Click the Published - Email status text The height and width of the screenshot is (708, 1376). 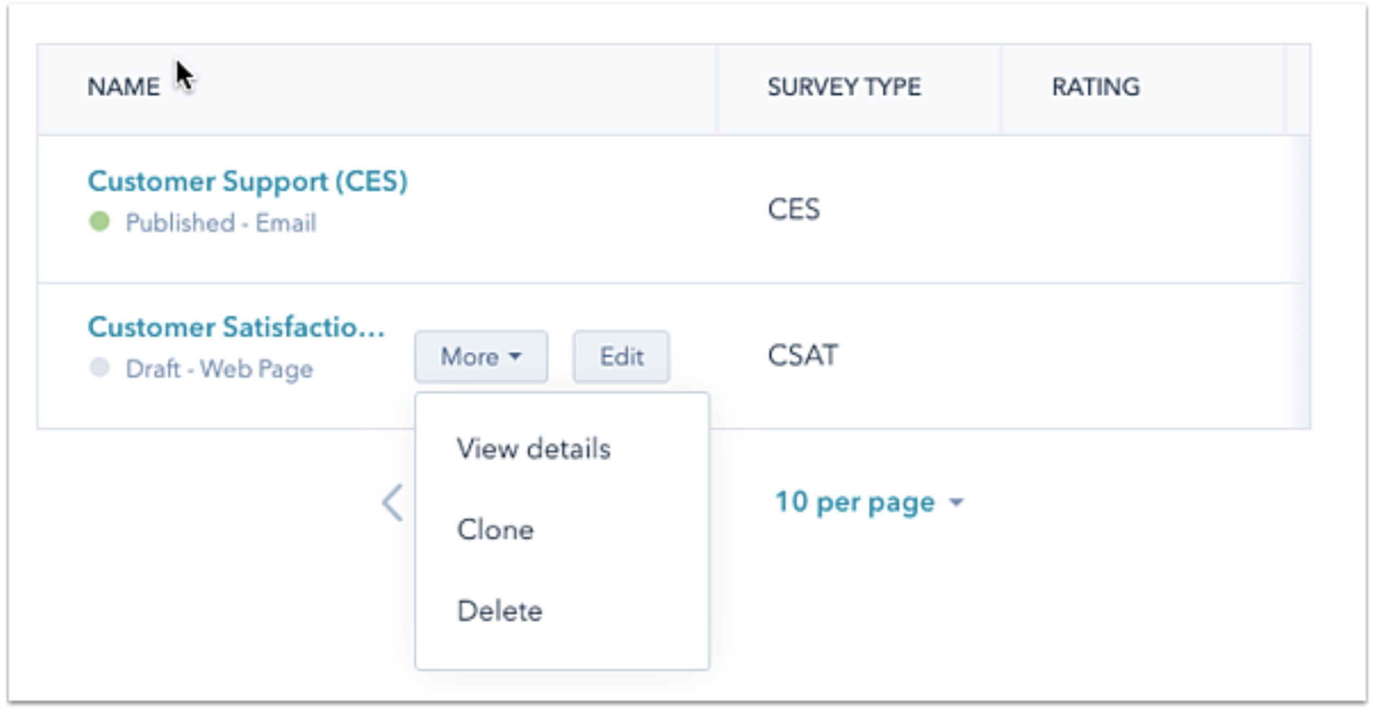221,223
